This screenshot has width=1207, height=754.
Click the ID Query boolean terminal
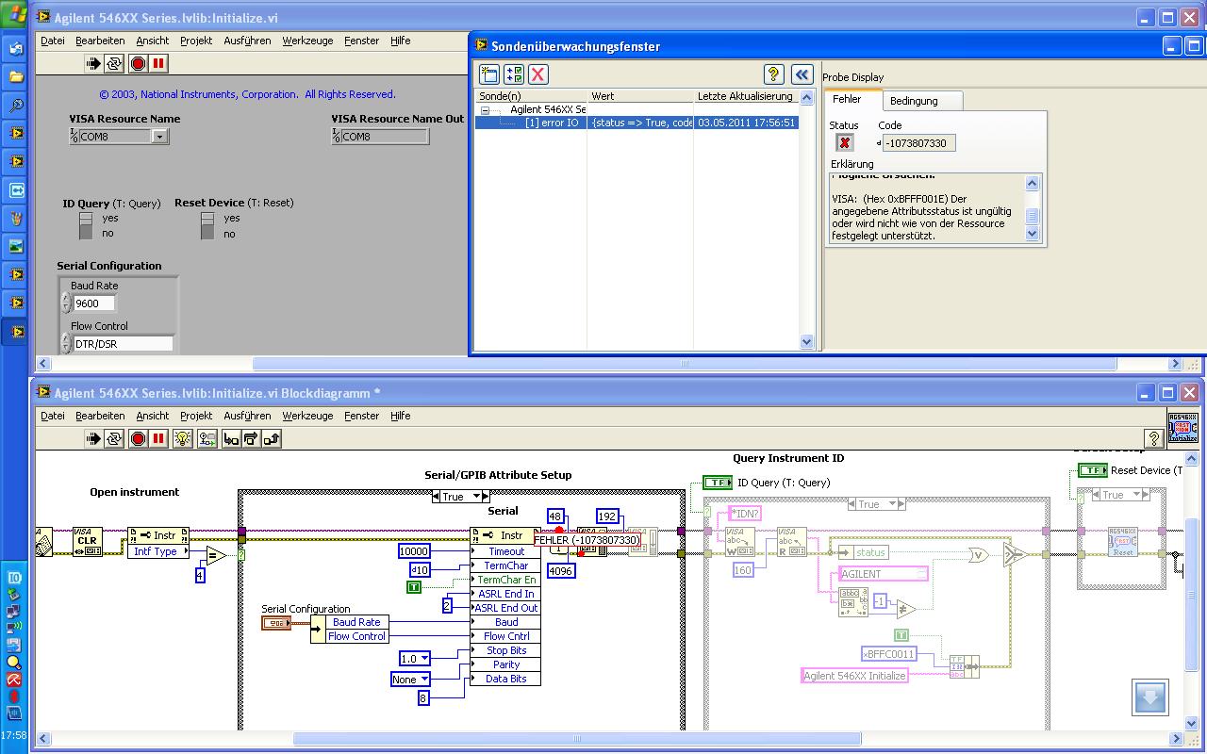718,483
